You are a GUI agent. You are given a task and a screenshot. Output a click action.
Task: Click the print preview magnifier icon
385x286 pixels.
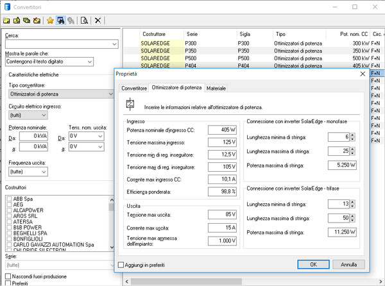tap(84, 21)
